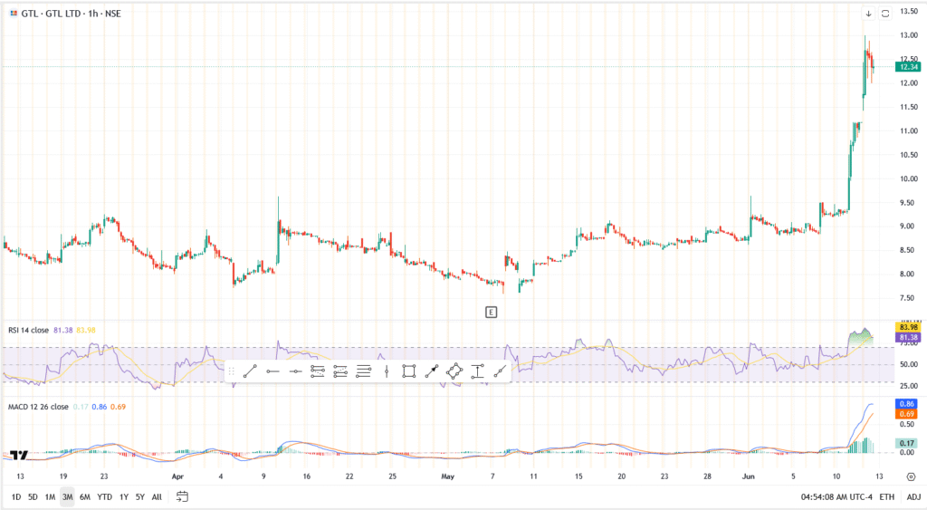Switch to the 1D time range
927x510 pixels.
point(15,496)
